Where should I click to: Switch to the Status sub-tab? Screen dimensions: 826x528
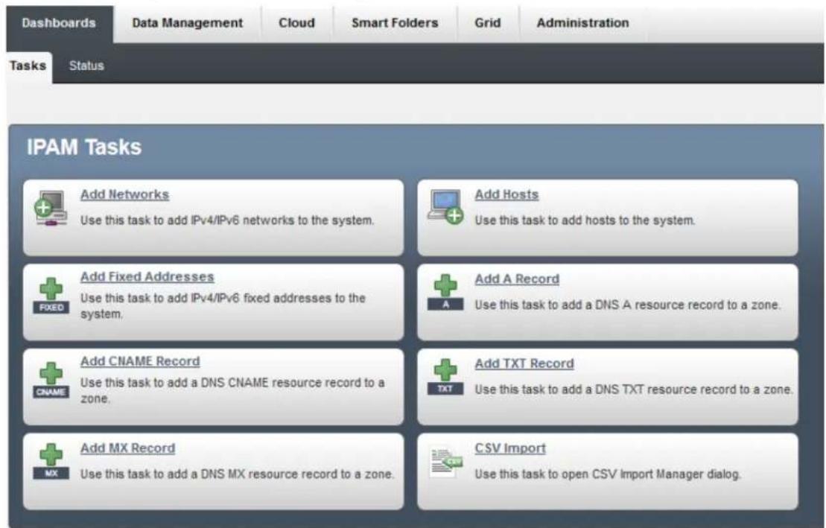[86, 66]
